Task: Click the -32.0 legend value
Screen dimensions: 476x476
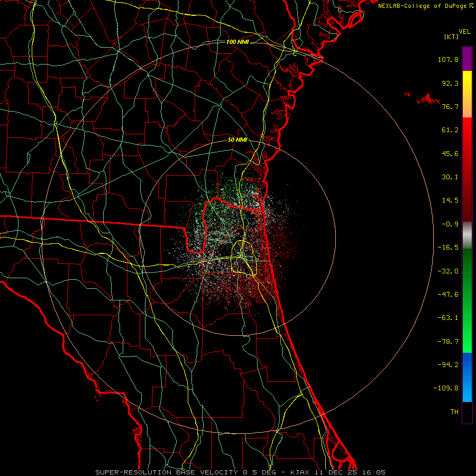Action: click(448, 271)
